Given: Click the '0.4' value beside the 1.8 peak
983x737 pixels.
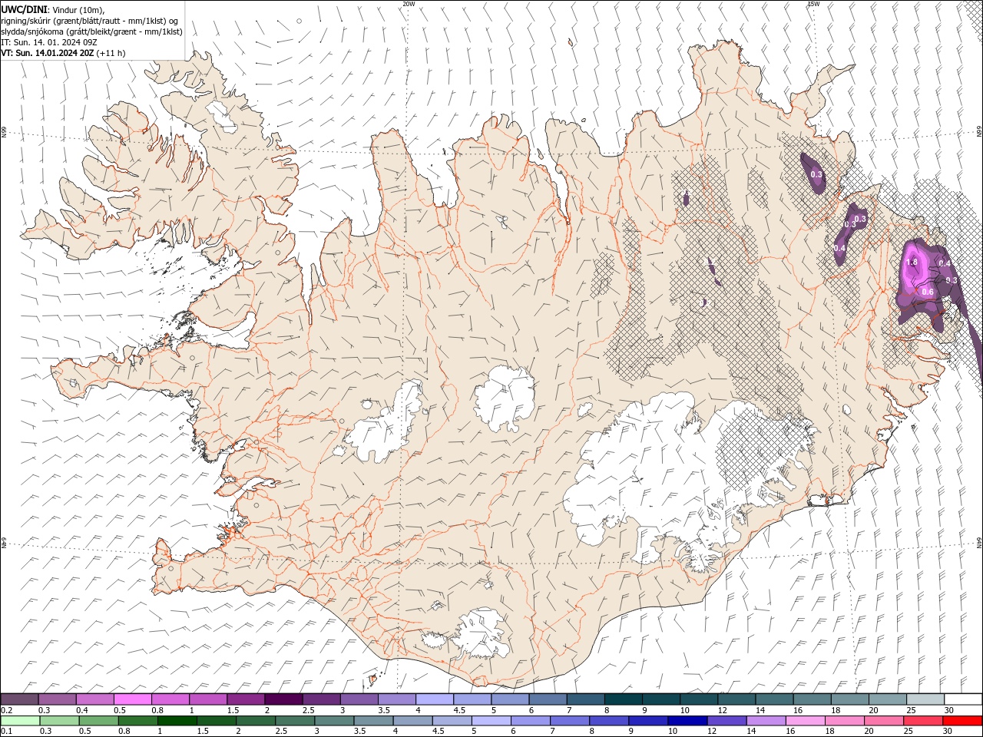Looking at the screenshot, I should (945, 263).
